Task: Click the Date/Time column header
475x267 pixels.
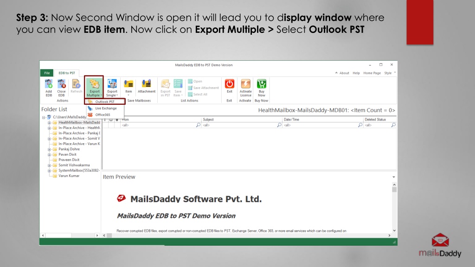Action: (x=323, y=120)
